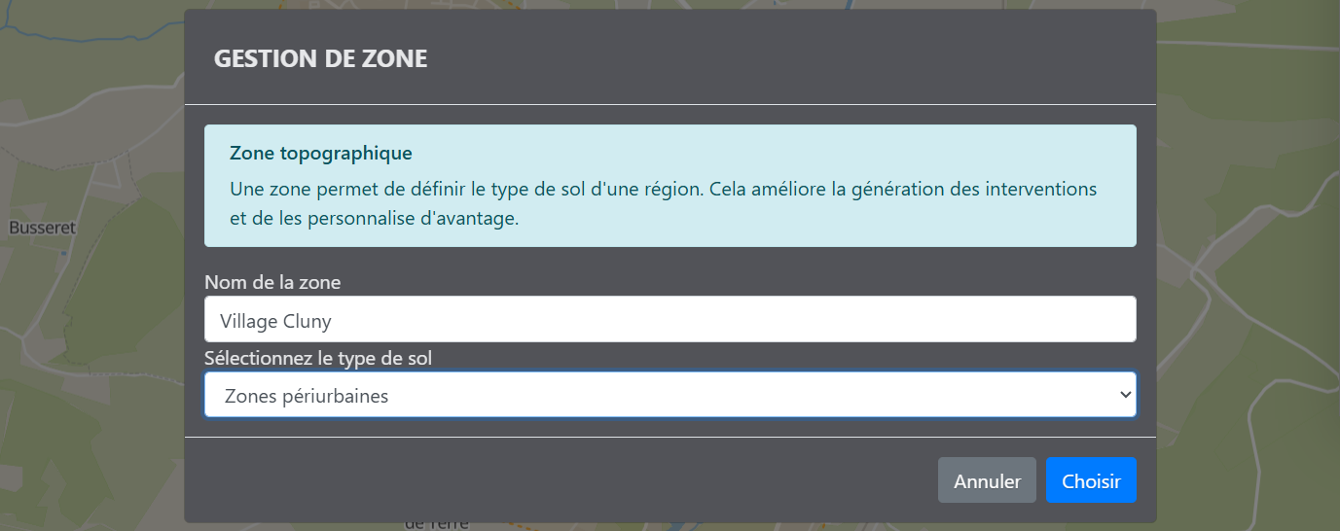Click the Zone topographique heading
The image size is (1340, 531).
pos(321,154)
